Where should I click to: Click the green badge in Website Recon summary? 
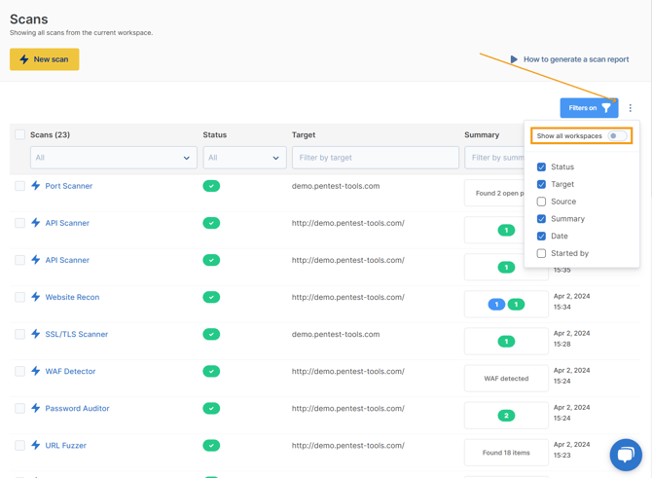pos(516,305)
